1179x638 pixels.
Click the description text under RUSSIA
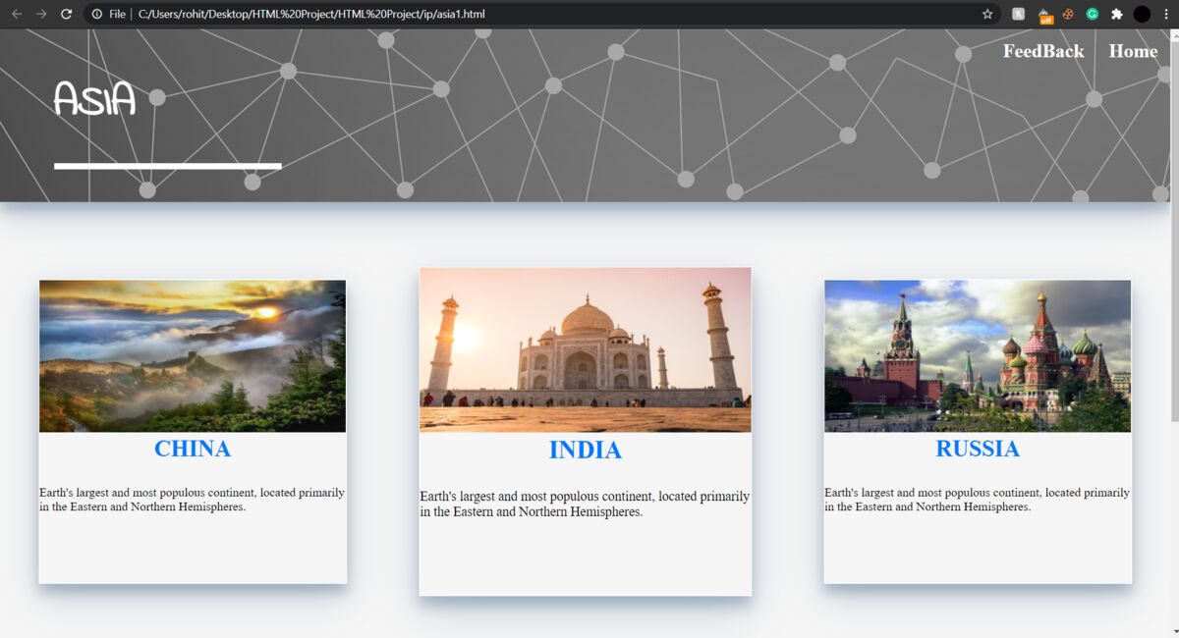point(978,500)
